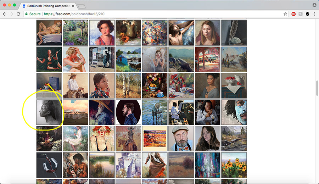The height and width of the screenshot is (184, 319).
Task: Open the long-haired brunette woman portrait
Action: pos(207,139)
